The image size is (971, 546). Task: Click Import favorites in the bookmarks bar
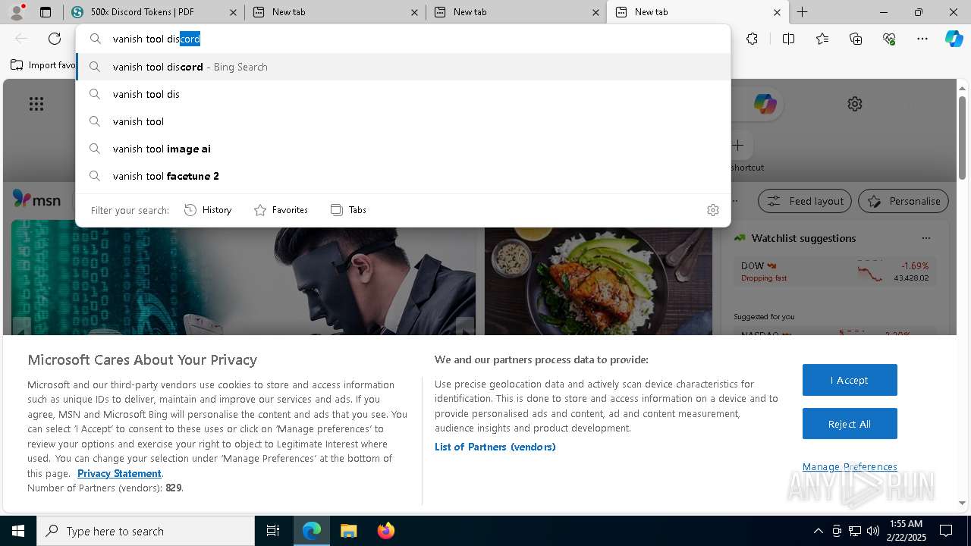click(42, 65)
